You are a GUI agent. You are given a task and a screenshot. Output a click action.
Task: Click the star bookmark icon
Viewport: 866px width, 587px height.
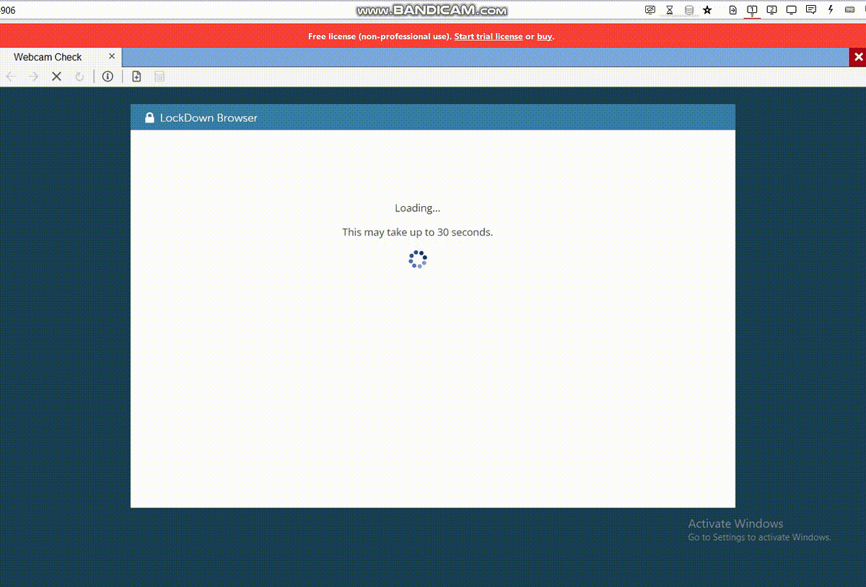[x=707, y=9]
